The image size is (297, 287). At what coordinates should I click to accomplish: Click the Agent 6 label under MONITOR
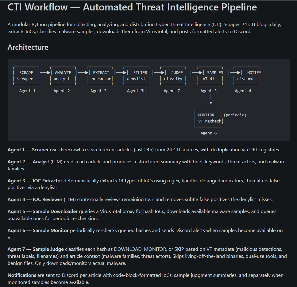(x=209, y=133)
